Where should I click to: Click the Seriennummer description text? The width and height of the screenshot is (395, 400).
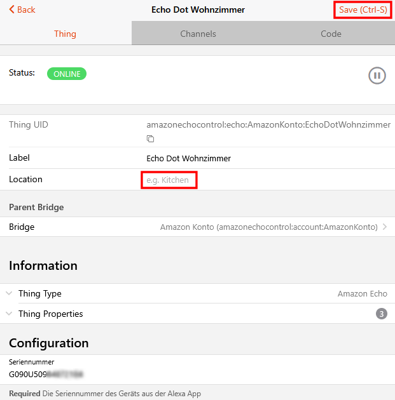pos(105,394)
